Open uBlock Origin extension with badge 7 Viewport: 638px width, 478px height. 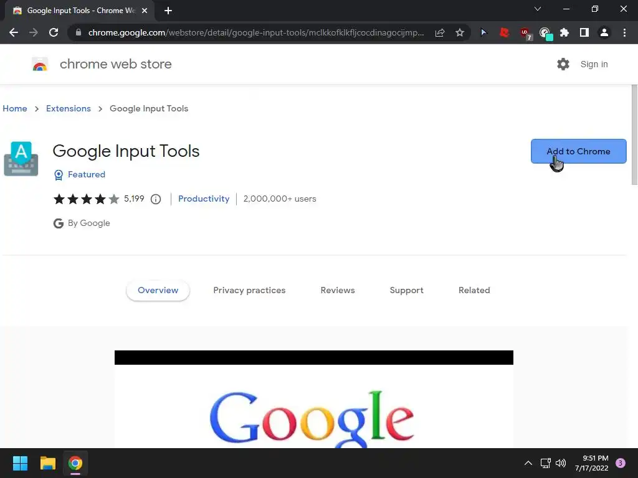click(x=525, y=34)
